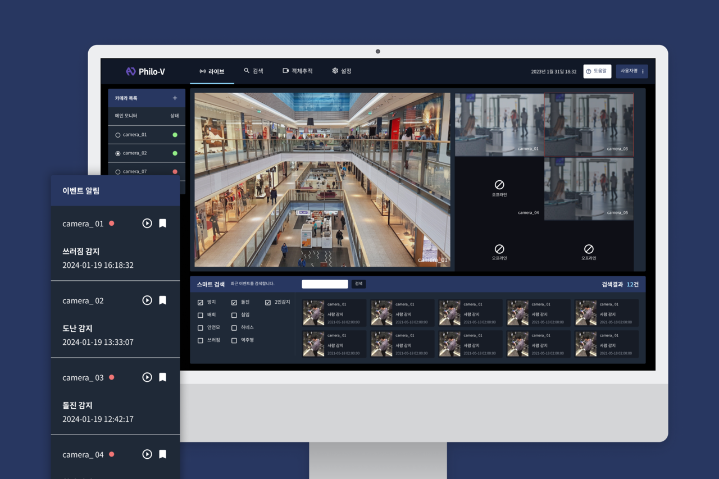Bookmark the camera_04 event alert

coord(162,454)
